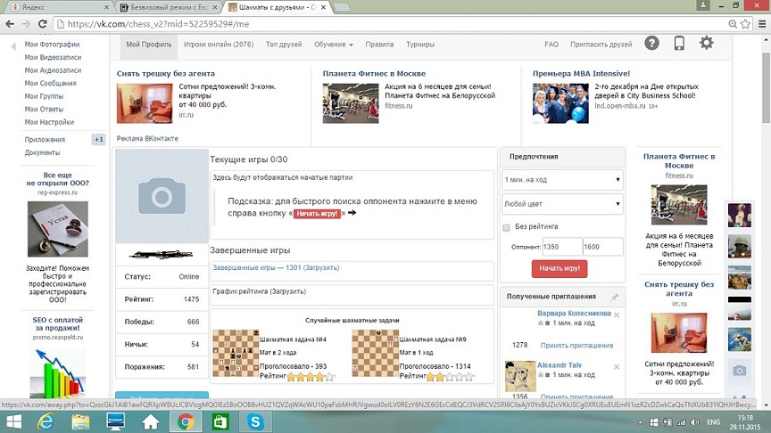Open the 1 мин. на ход dropdown

coord(562,181)
